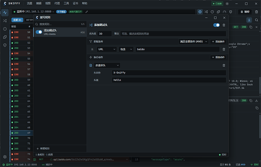261x167 pixels.
Task: Select request row number 69
Action: [x=22, y=133]
